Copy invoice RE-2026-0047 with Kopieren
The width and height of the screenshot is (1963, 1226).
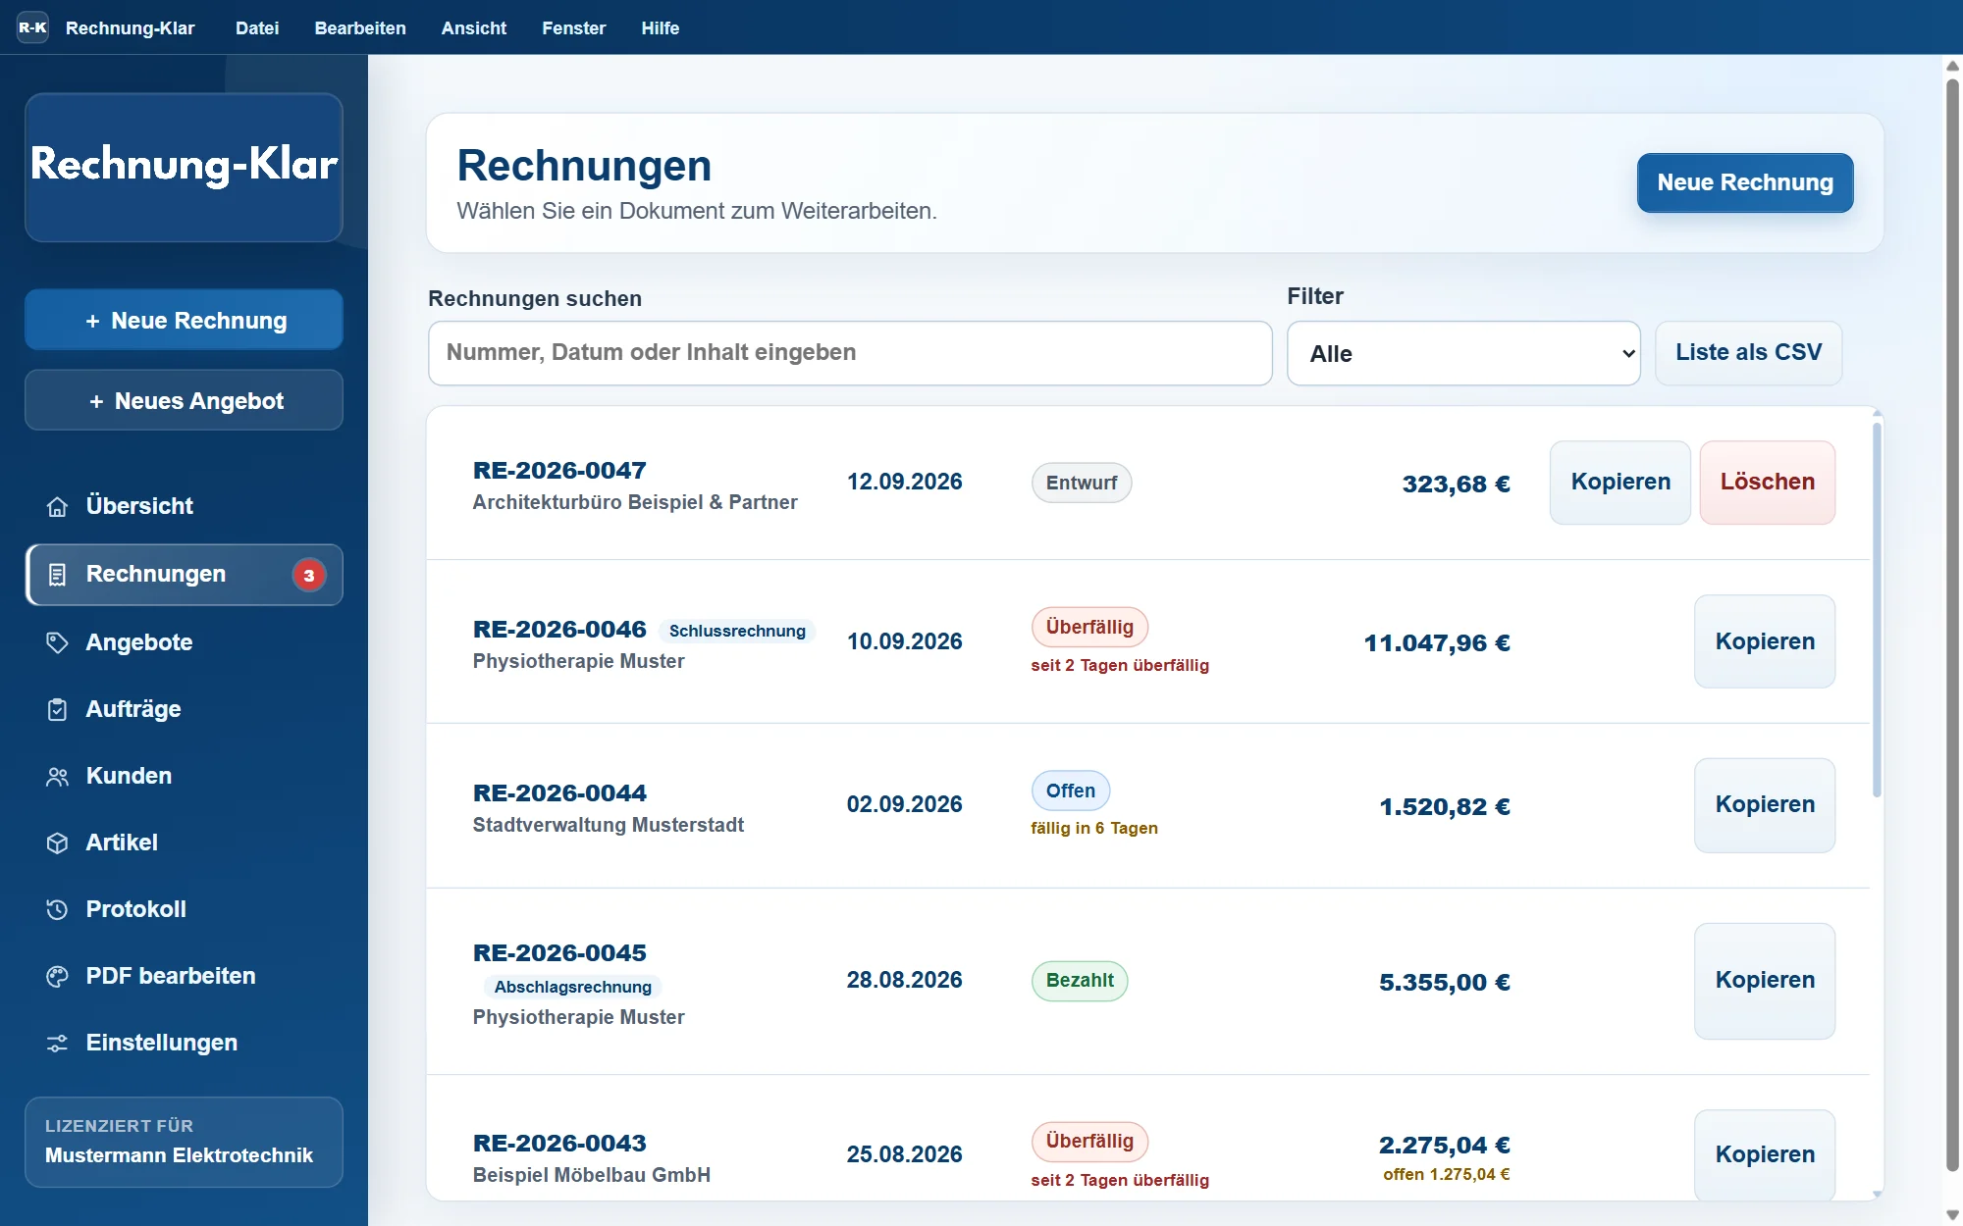click(1620, 482)
